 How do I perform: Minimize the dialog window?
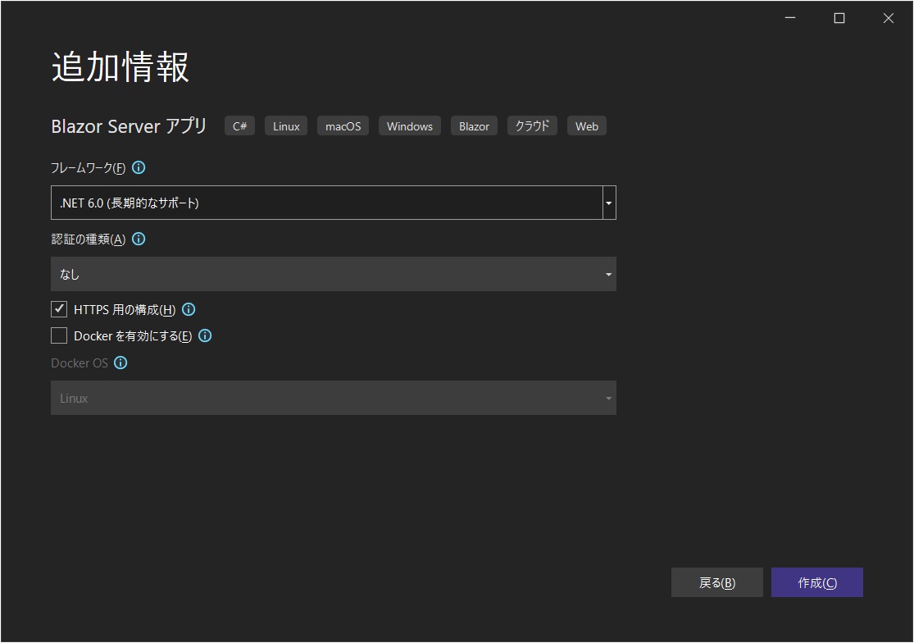(790, 18)
